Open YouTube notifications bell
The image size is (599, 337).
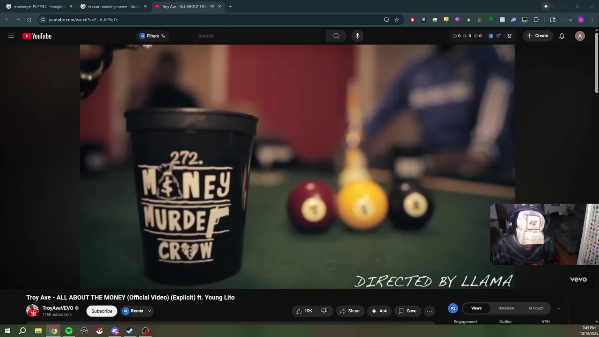[x=562, y=36]
